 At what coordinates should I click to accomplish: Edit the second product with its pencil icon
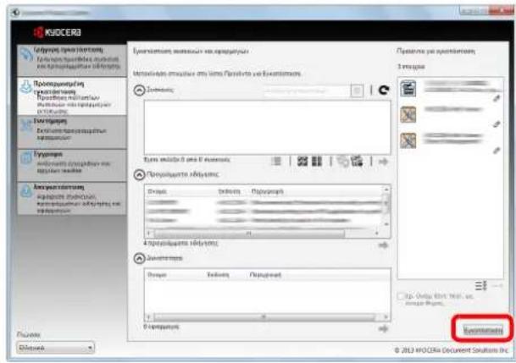pyautogui.click(x=497, y=124)
